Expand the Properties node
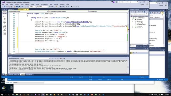Screen dimensions: 171x96 [133, 19]
